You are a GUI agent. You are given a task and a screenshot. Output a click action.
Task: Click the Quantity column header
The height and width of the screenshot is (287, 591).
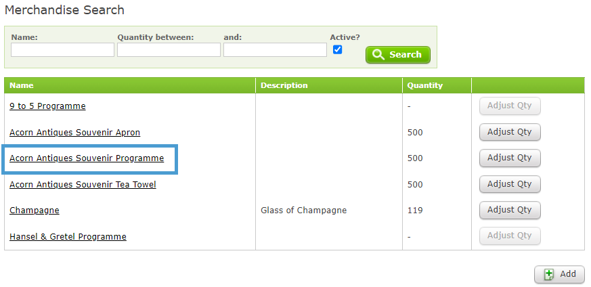tap(424, 85)
